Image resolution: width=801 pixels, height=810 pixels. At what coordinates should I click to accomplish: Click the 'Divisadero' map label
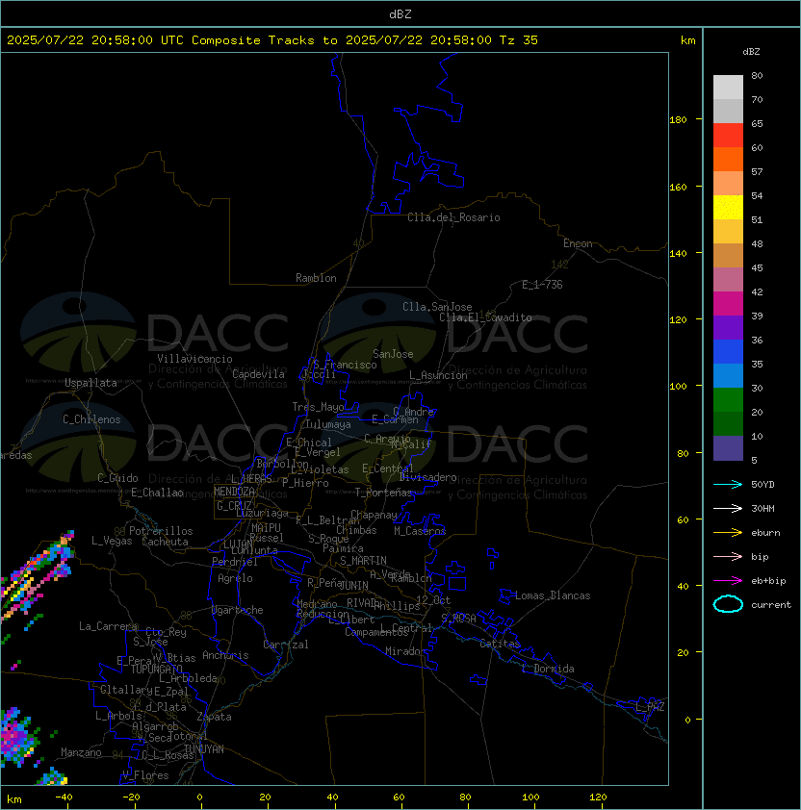pos(428,477)
